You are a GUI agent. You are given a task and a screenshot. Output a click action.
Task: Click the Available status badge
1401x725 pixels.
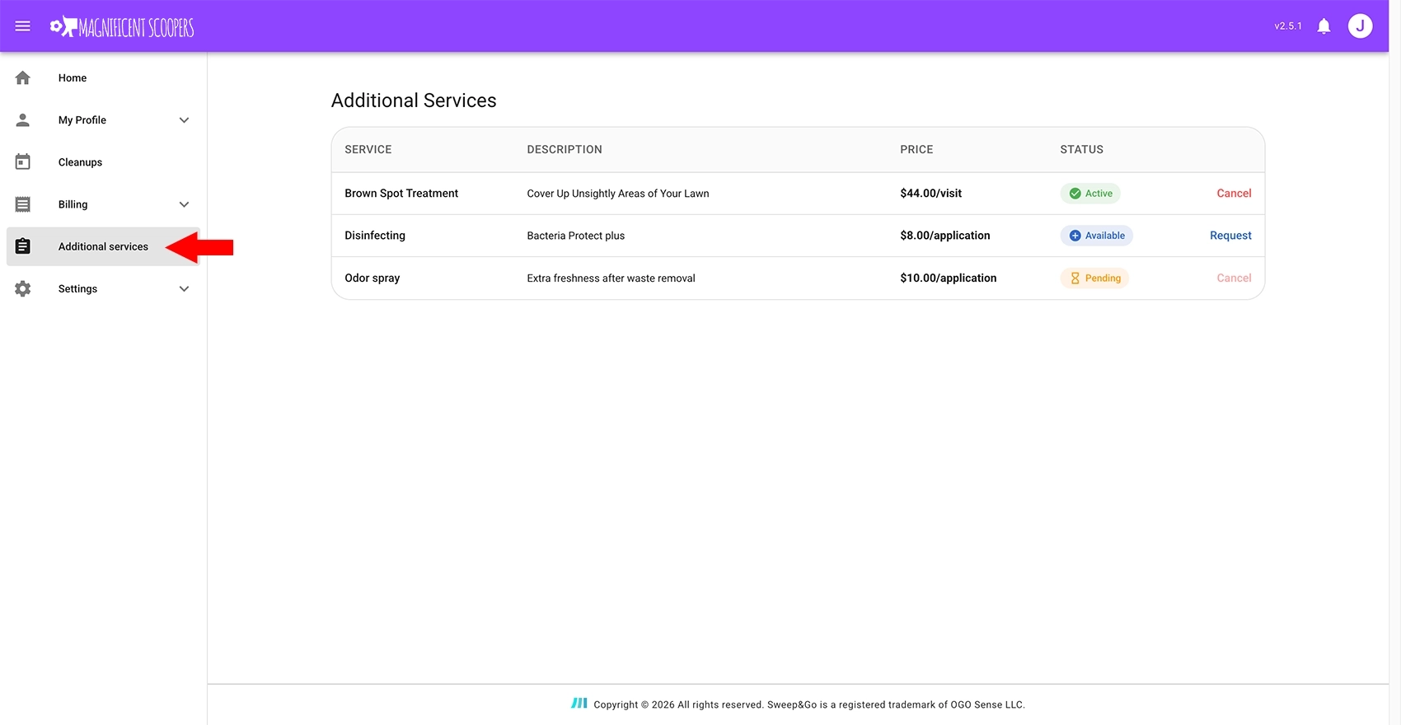[x=1096, y=236]
